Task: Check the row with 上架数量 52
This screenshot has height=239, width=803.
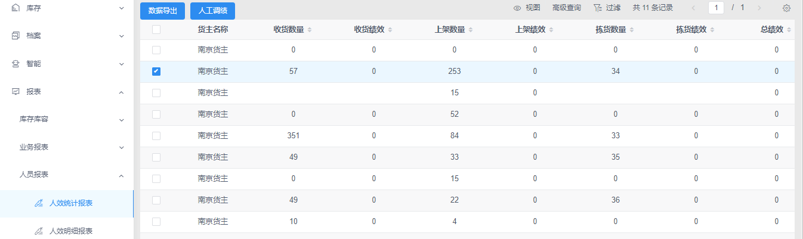Action: pos(156,114)
